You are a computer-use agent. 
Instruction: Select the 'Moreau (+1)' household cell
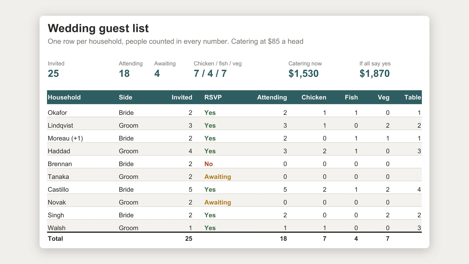[x=65, y=138]
